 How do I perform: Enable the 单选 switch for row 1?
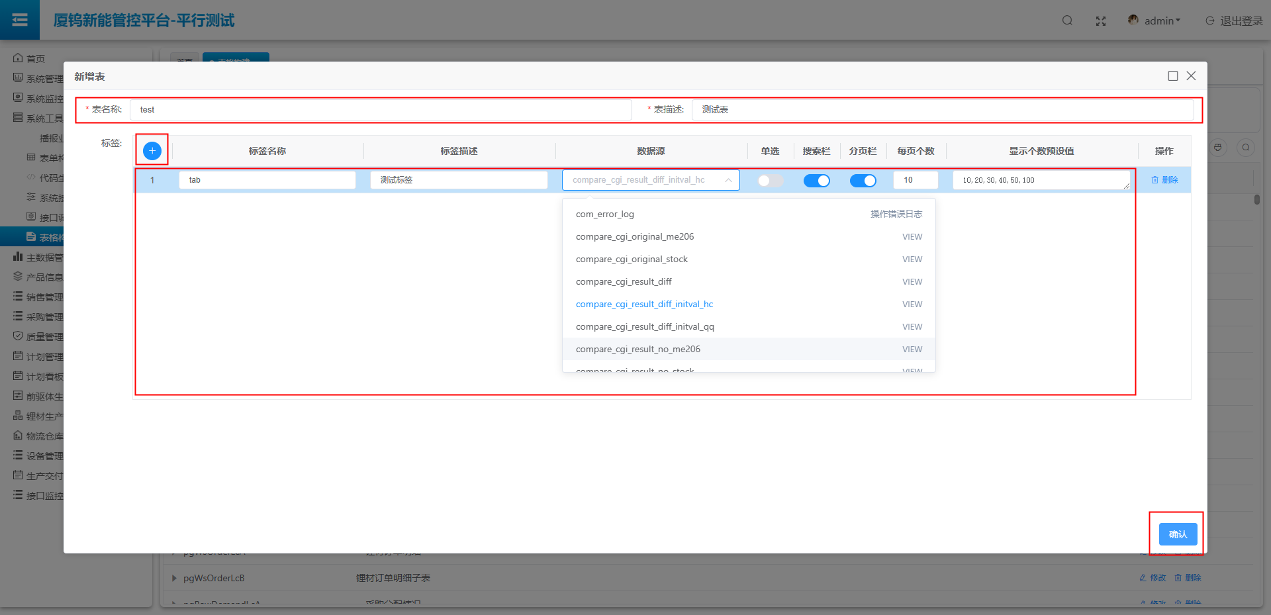(x=770, y=181)
